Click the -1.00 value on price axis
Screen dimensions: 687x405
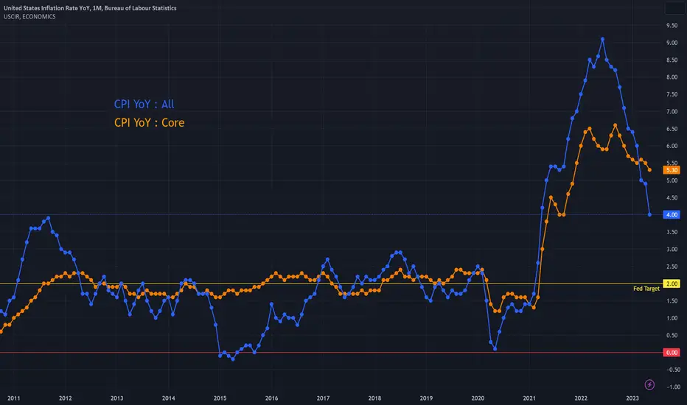pyautogui.click(x=673, y=387)
